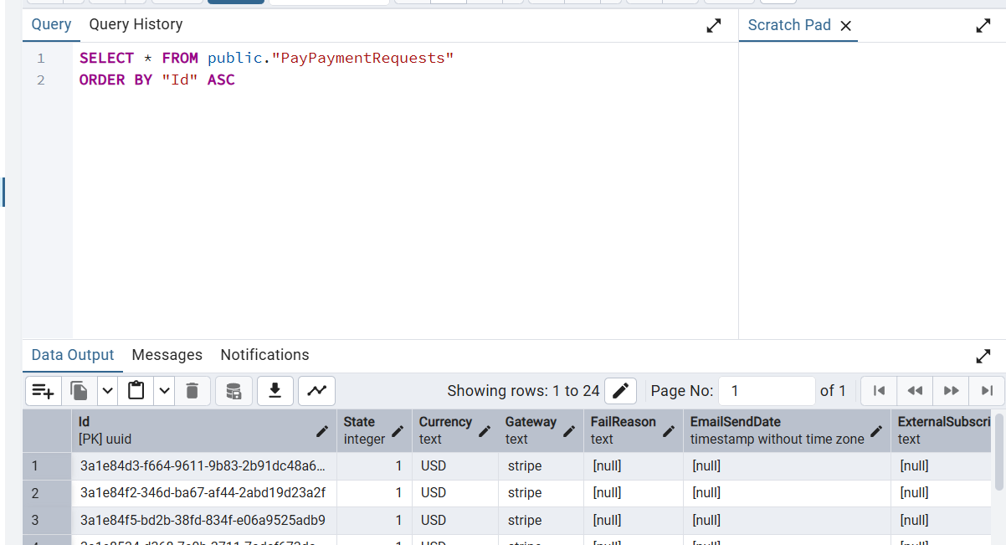Screen dimensions: 1006x545
Task: Select the Notifications tab
Action: point(264,355)
